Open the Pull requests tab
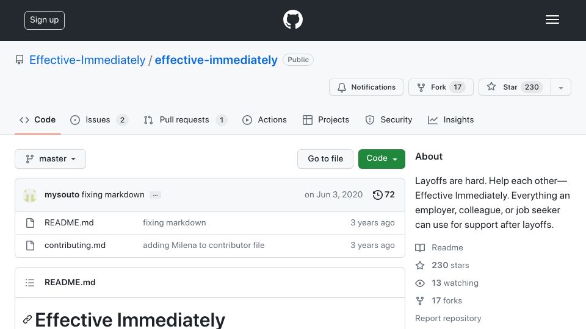 [x=186, y=120]
